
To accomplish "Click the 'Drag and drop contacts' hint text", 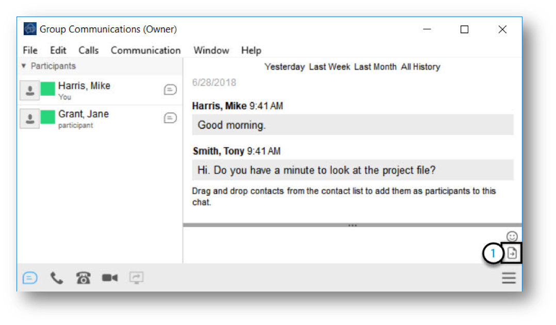I will [x=344, y=196].
